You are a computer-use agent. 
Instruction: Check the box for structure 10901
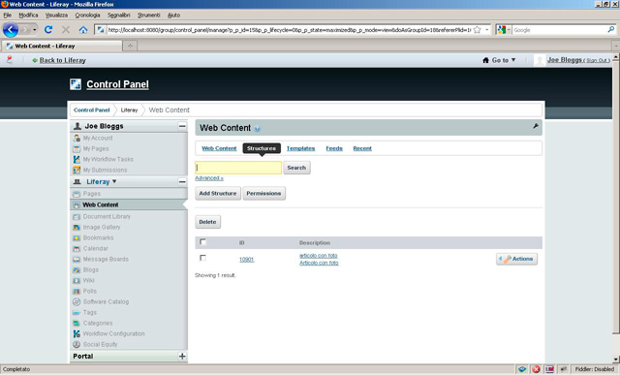(202, 258)
